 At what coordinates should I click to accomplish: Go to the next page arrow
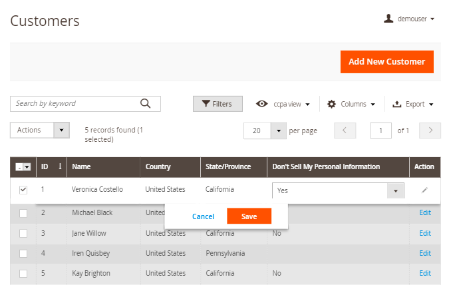[431, 131]
